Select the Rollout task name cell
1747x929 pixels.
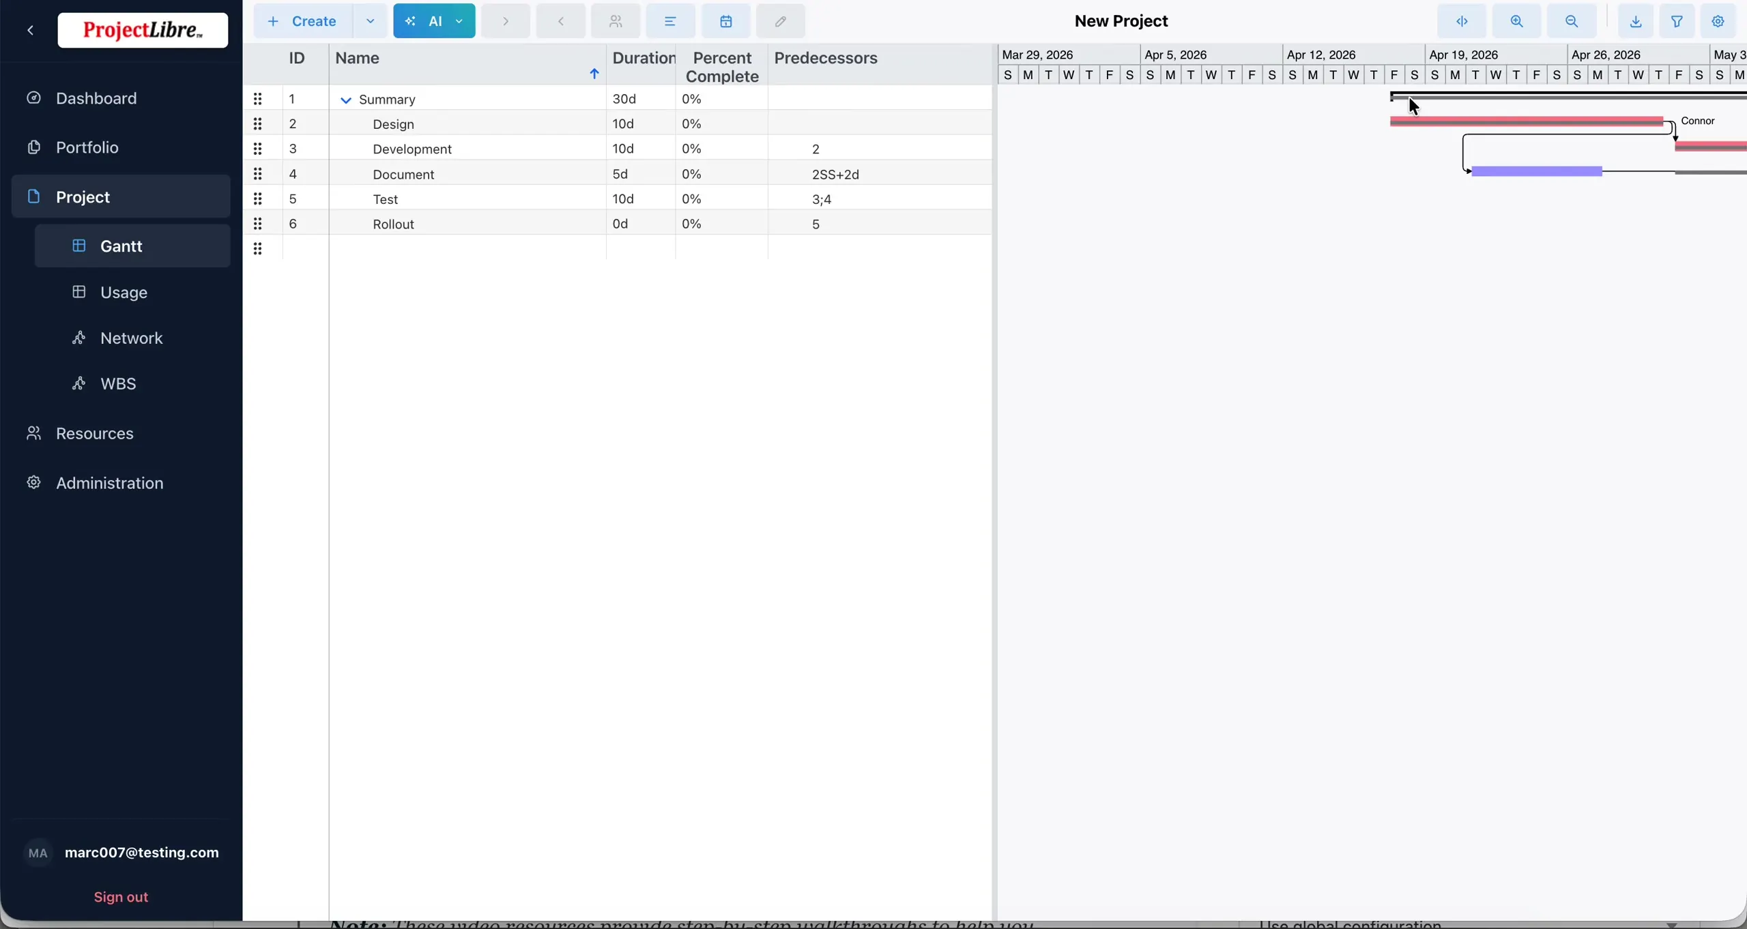click(467, 224)
